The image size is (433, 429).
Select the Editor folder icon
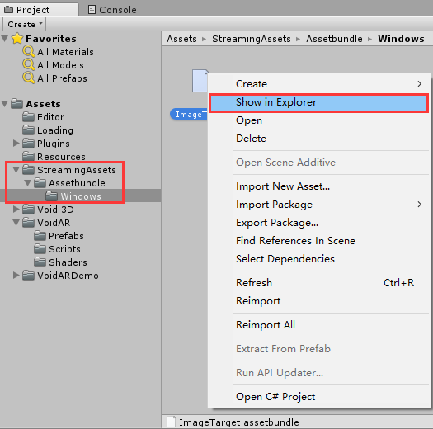(x=28, y=117)
